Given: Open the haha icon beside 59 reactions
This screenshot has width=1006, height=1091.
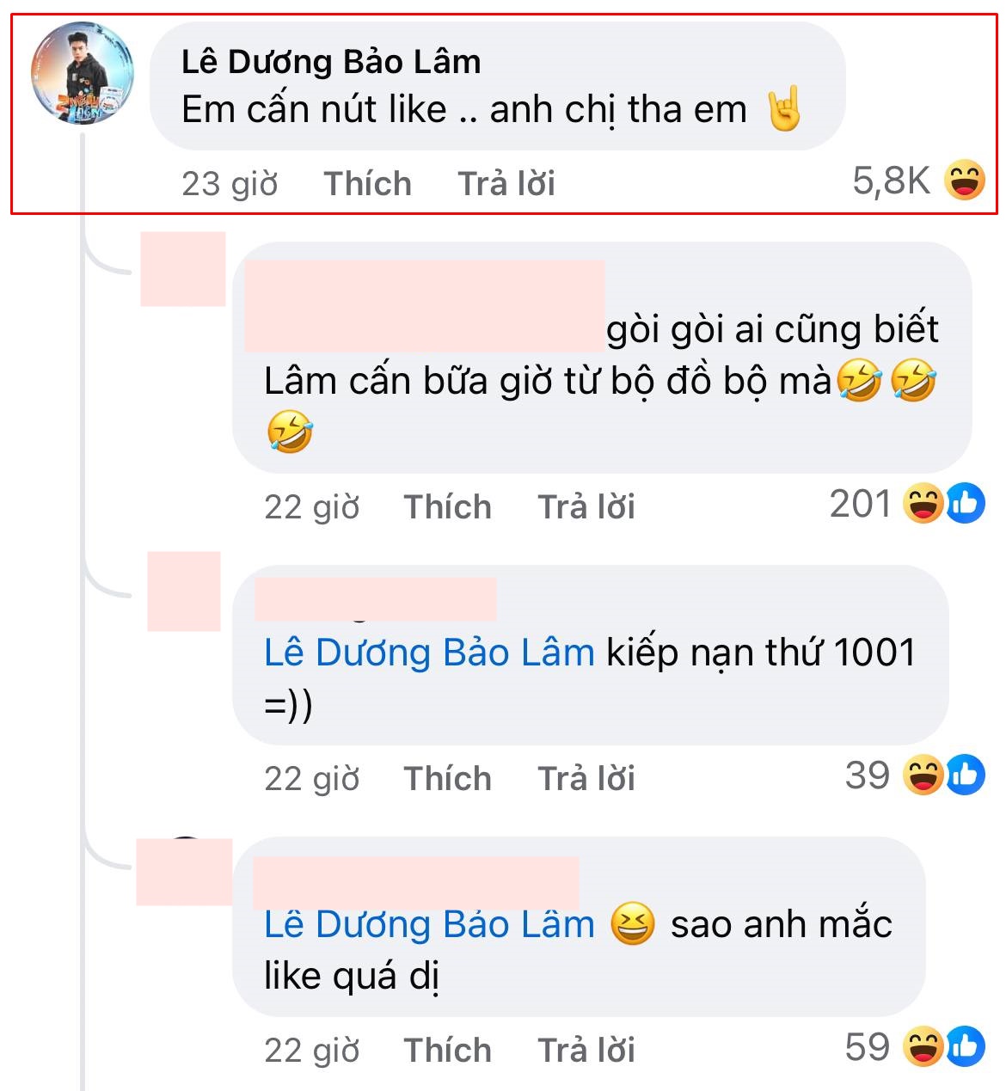Looking at the screenshot, I should 923,1047.
